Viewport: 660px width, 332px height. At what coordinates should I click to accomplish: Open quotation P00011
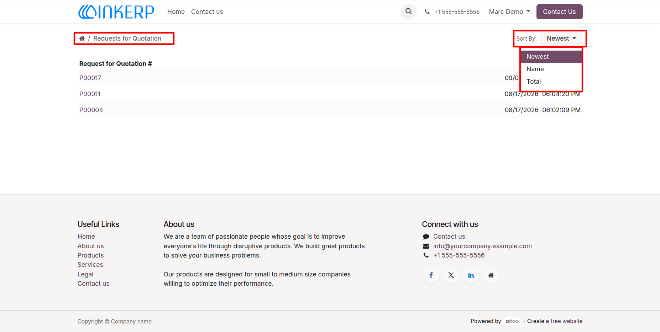tap(90, 94)
